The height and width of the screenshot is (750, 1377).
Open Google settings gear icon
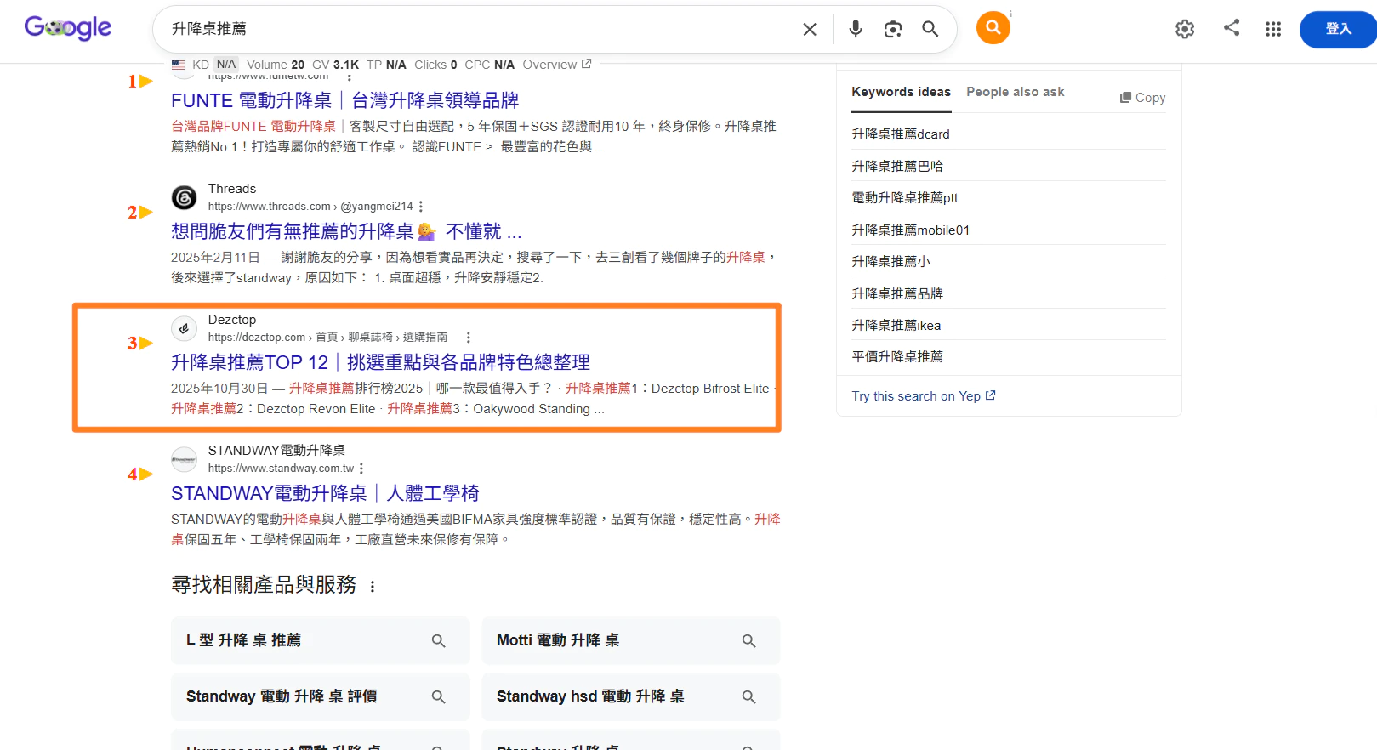(1185, 29)
